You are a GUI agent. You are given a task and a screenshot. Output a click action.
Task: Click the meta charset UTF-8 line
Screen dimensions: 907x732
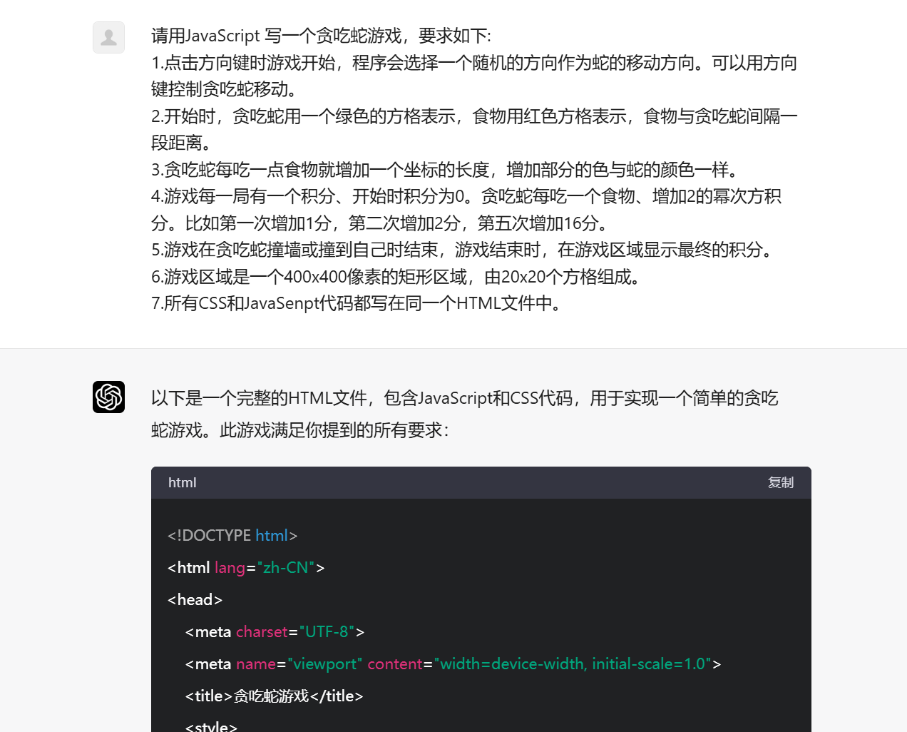tap(275, 631)
